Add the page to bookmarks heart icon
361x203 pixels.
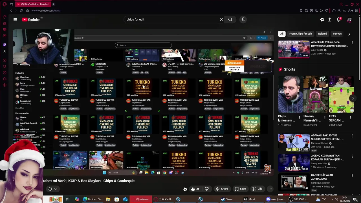pos(327,10)
